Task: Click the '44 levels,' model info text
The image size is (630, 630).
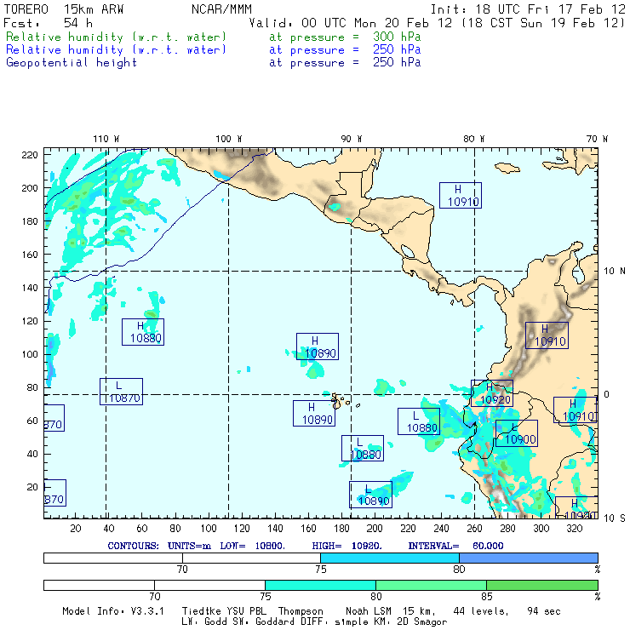Action: tap(481, 611)
